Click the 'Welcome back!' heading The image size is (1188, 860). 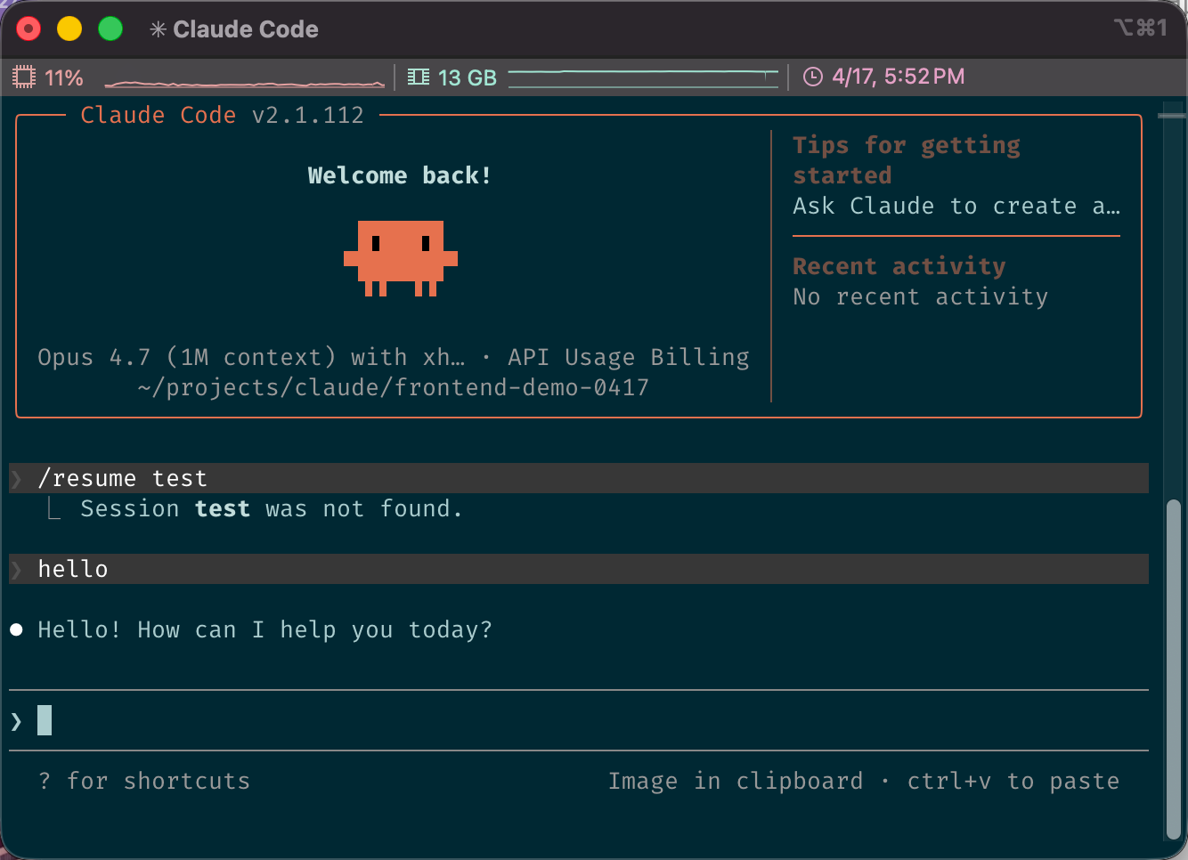(x=400, y=175)
